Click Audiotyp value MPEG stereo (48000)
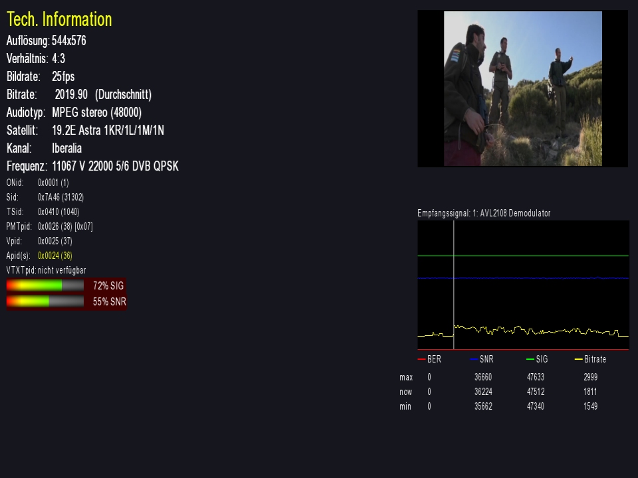 tap(97, 113)
